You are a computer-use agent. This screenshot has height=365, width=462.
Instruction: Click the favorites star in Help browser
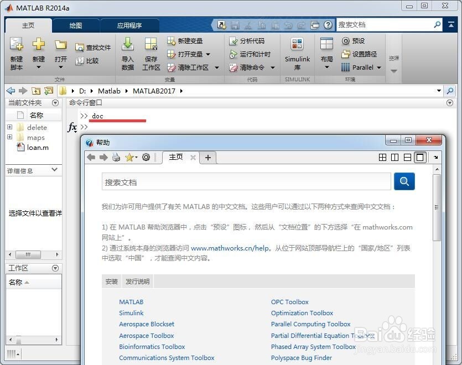[x=129, y=157]
